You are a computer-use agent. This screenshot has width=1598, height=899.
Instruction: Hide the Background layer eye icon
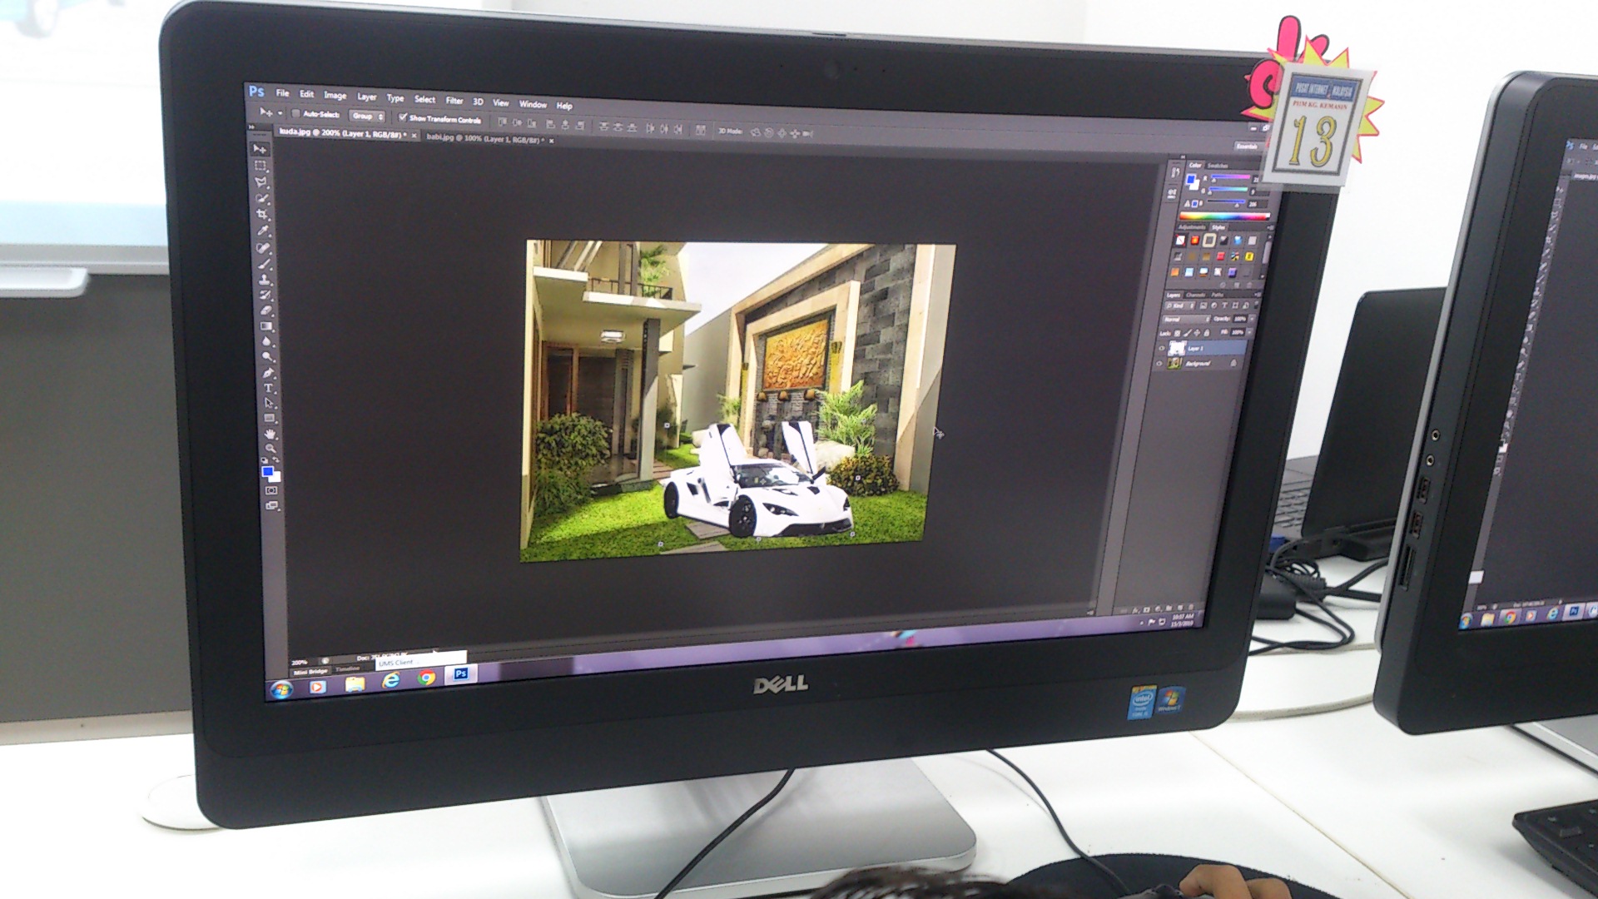(1160, 364)
